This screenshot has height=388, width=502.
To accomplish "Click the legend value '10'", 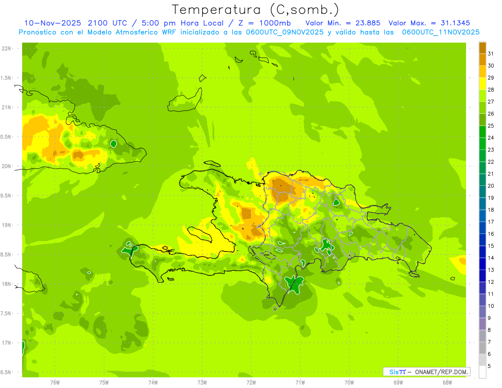I will [x=491, y=306].
